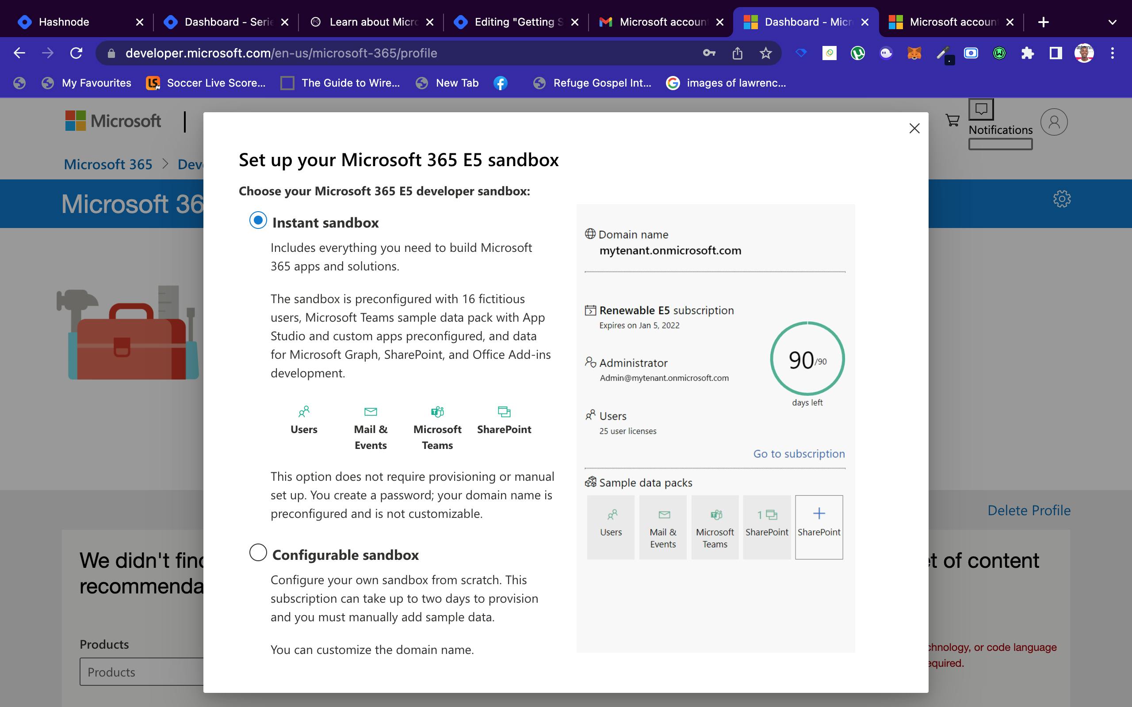Open The Guide to Wire bookmark
Screen dimensions: 1132x707
tap(340, 83)
